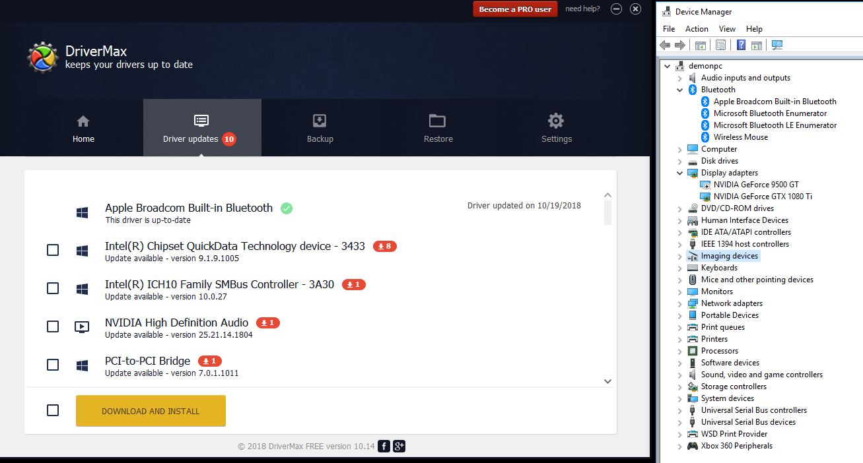This screenshot has width=863, height=463.
Task: Collapse the Bluetooth category
Action: click(679, 90)
